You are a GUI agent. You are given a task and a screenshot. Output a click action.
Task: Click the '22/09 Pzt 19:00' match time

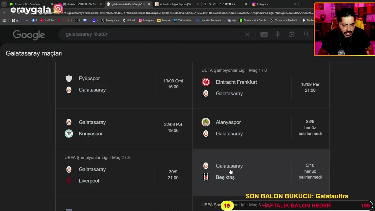click(x=173, y=127)
